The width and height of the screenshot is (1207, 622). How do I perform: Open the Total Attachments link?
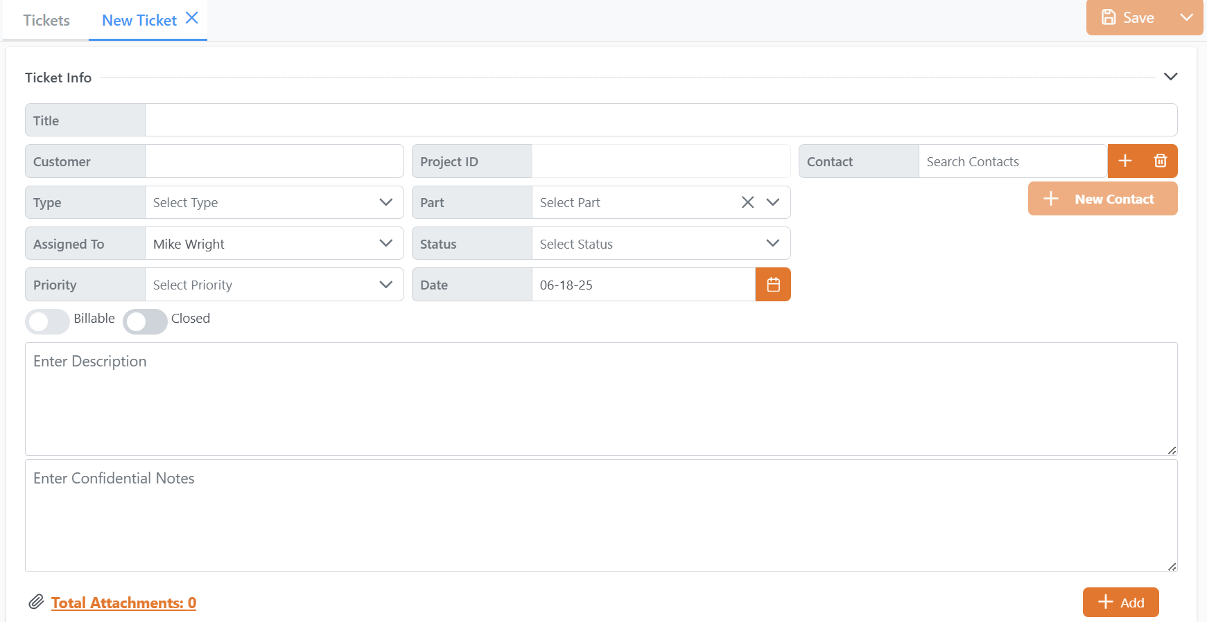(123, 603)
